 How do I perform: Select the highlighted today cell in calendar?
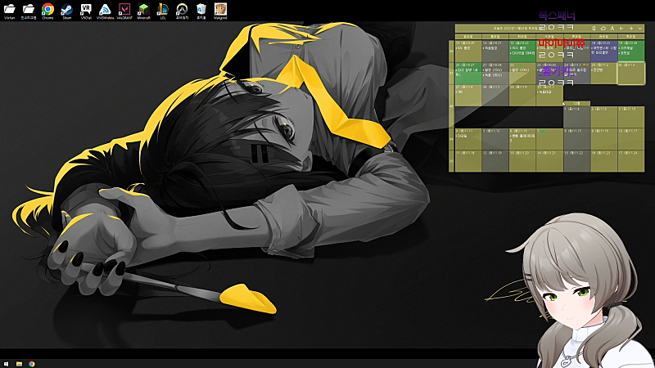coord(630,74)
